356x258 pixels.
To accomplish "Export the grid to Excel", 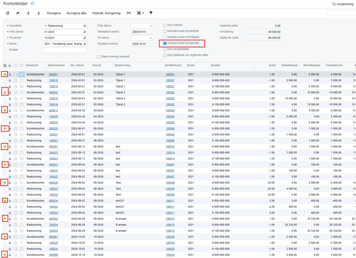I will coord(139,13).
